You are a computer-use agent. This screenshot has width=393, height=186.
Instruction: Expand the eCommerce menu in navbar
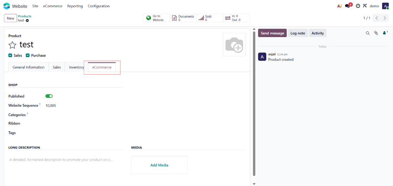point(52,6)
